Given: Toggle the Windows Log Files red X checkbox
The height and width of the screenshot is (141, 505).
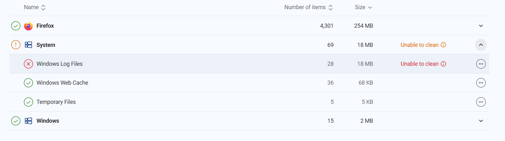Looking at the screenshot, I should click(x=28, y=64).
